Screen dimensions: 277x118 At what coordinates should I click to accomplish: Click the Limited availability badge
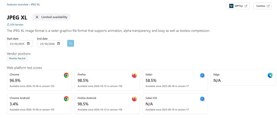click(x=51, y=17)
